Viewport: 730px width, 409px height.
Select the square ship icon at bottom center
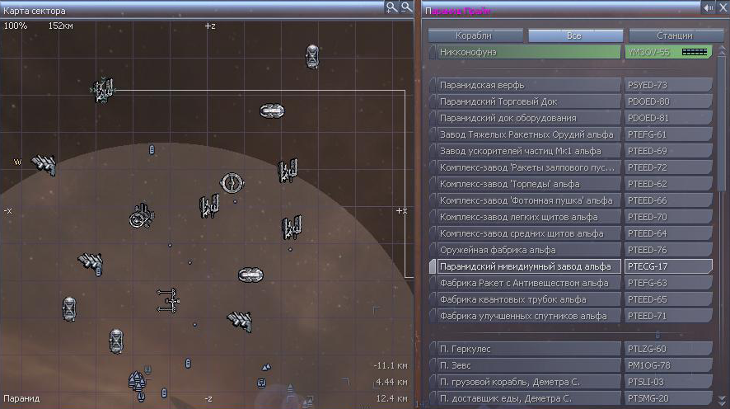261,383
